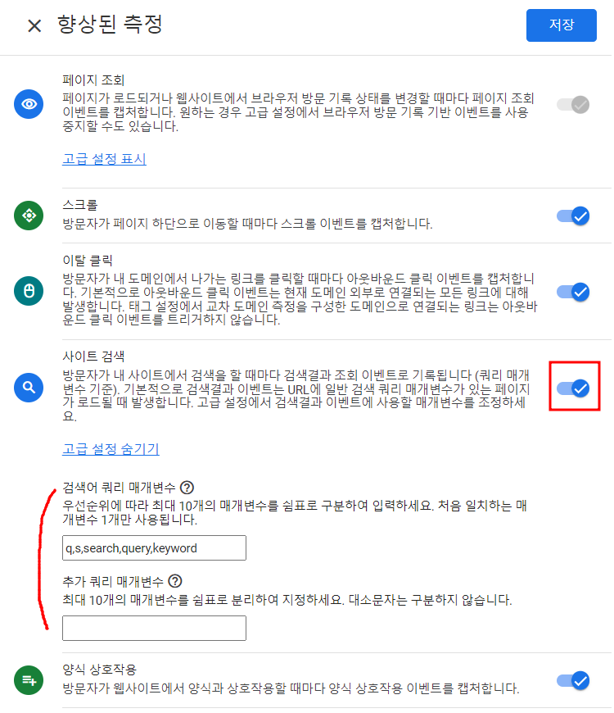Image resolution: width=614 pixels, height=713 pixels.
Task: Click the 양식 상호작용 form icon
Action: (x=29, y=681)
